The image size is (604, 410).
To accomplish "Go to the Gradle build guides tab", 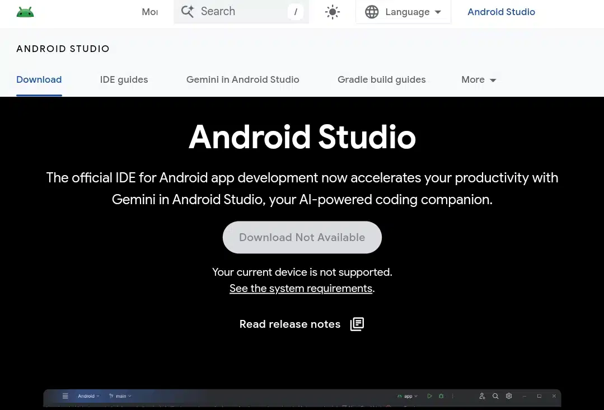I will pos(382,79).
